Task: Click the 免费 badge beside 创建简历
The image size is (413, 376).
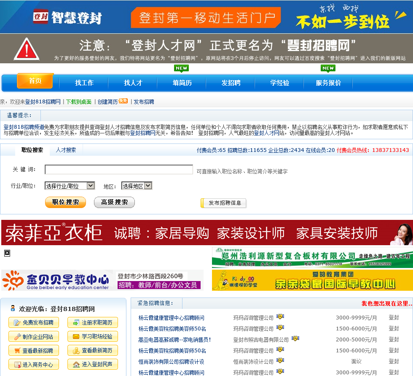Action: [123, 101]
